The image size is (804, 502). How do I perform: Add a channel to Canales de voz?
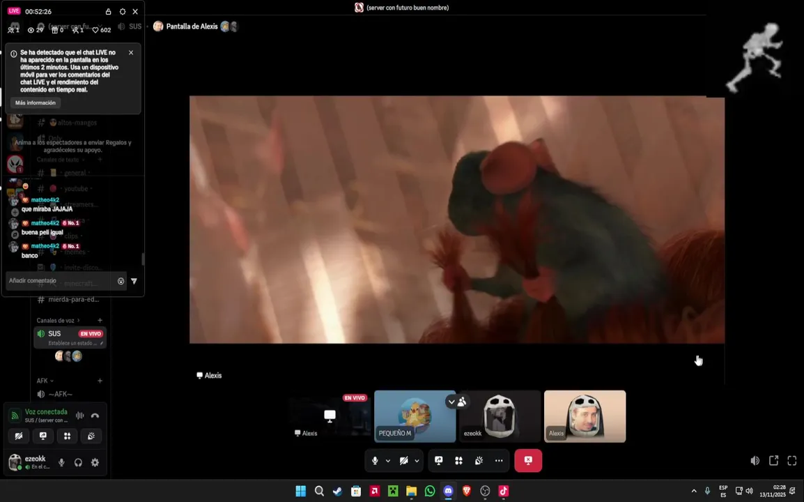coord(100,320)
